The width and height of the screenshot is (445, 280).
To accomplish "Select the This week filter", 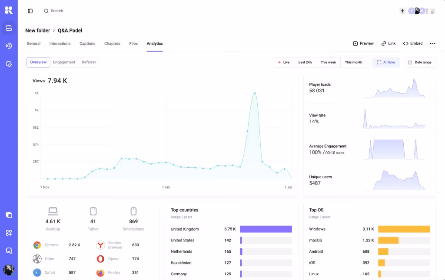I will pos(328,62).
